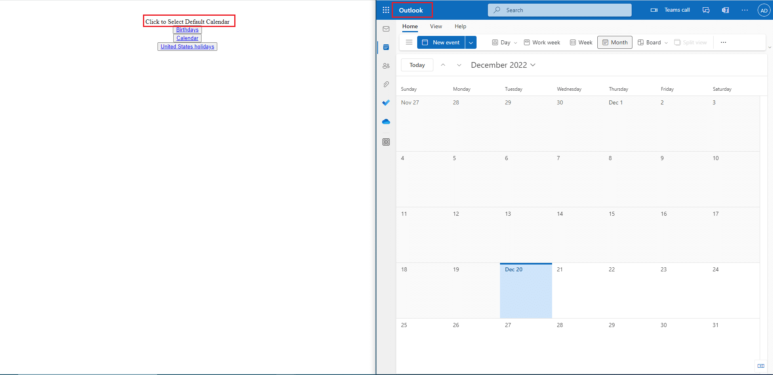This screenshot has height=375, width=773.
Task: Click the Outlook title link
Action: pyautogui.click(x=411, y=10)
